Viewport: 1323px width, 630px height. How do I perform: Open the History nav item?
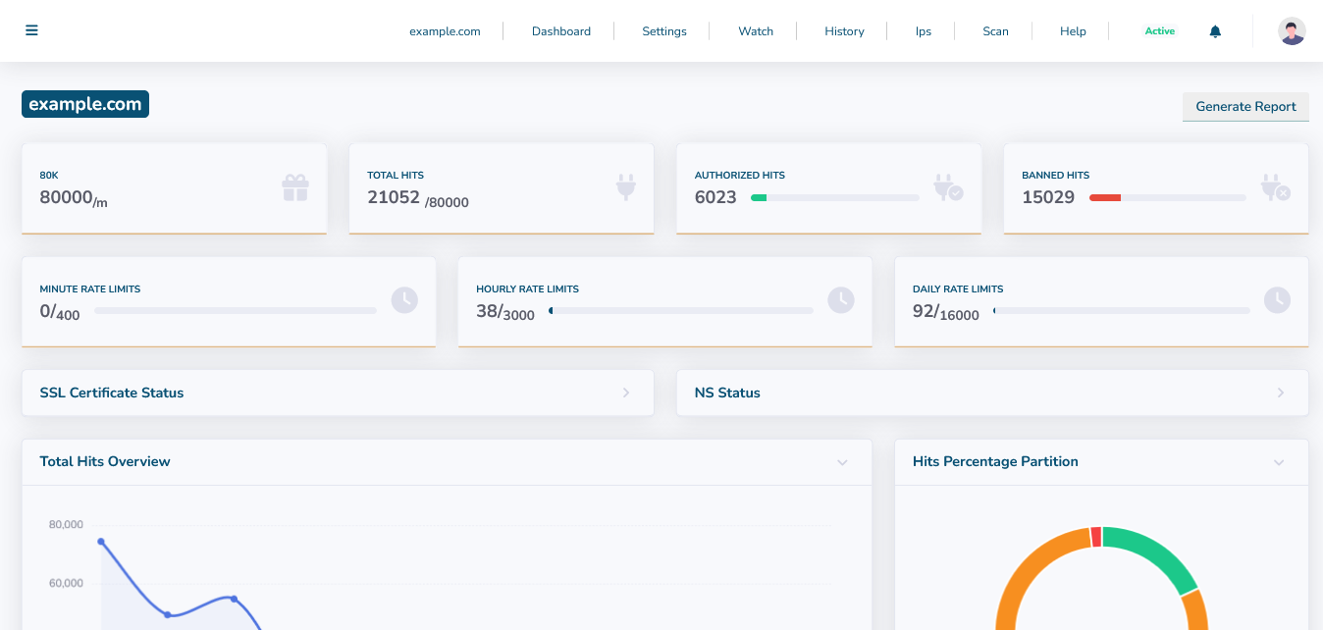(x=844, y=31)
